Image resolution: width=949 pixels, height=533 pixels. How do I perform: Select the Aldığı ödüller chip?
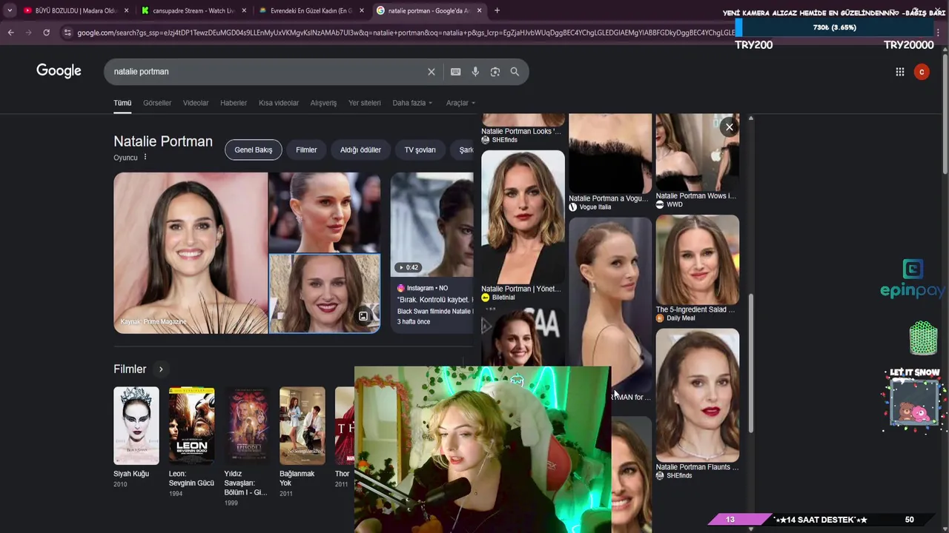tap(360, 150)
